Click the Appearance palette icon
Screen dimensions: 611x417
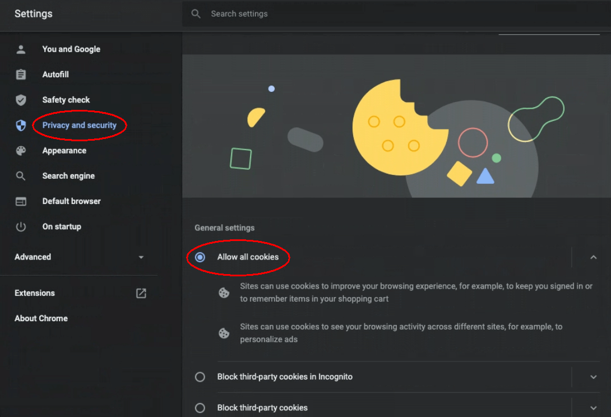pyautogui.click(x=21, y=151)
